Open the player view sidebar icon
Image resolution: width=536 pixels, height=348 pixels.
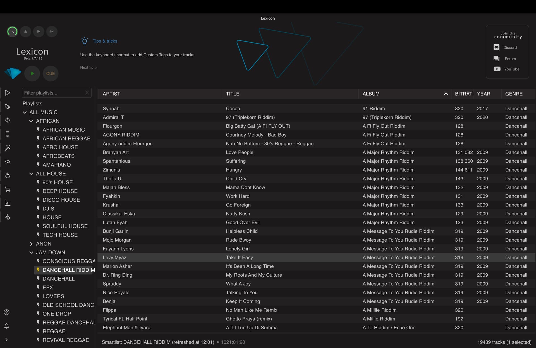[x=8, y=93]
